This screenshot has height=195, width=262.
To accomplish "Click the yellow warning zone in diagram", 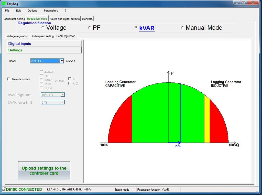I will tap(207, 120).
